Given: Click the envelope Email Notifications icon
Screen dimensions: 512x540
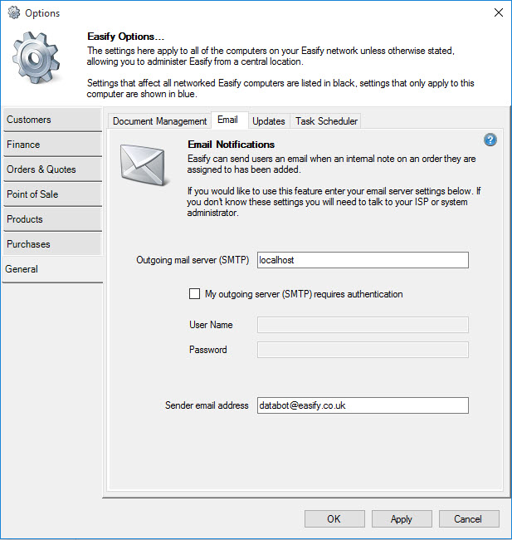Looking at the screenshot, I should click(144, 165).
